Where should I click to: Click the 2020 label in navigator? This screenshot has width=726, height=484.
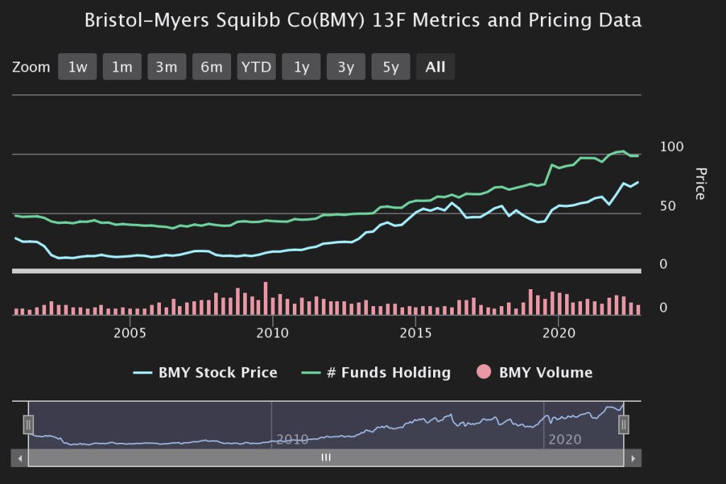coord(564,440)
